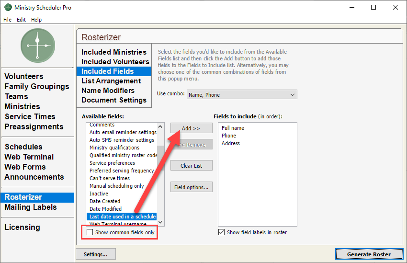Click the Ministry Scheduler Pro title bar icon
Image resolution: width=407 pixels, height=263 pixels.
pyautogui.click(x=8, y=7)
